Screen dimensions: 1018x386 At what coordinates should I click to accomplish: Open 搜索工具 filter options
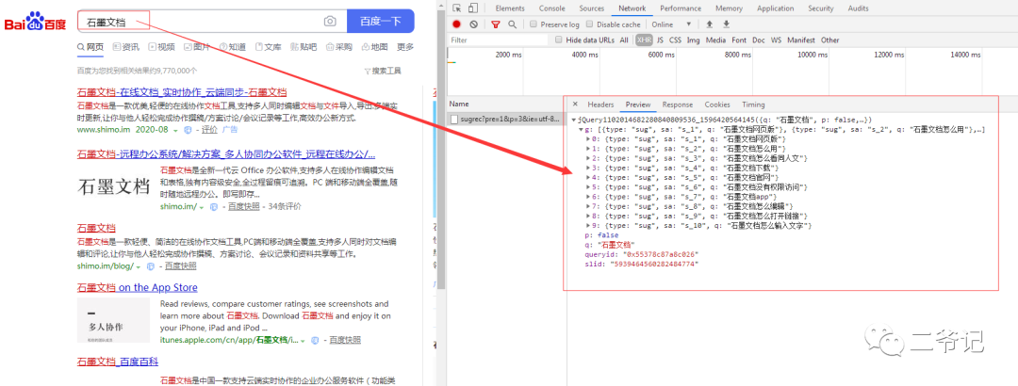[383, 71]
